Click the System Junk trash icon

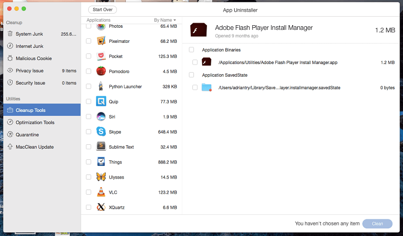pyautogui.click(x=10, y=34)
